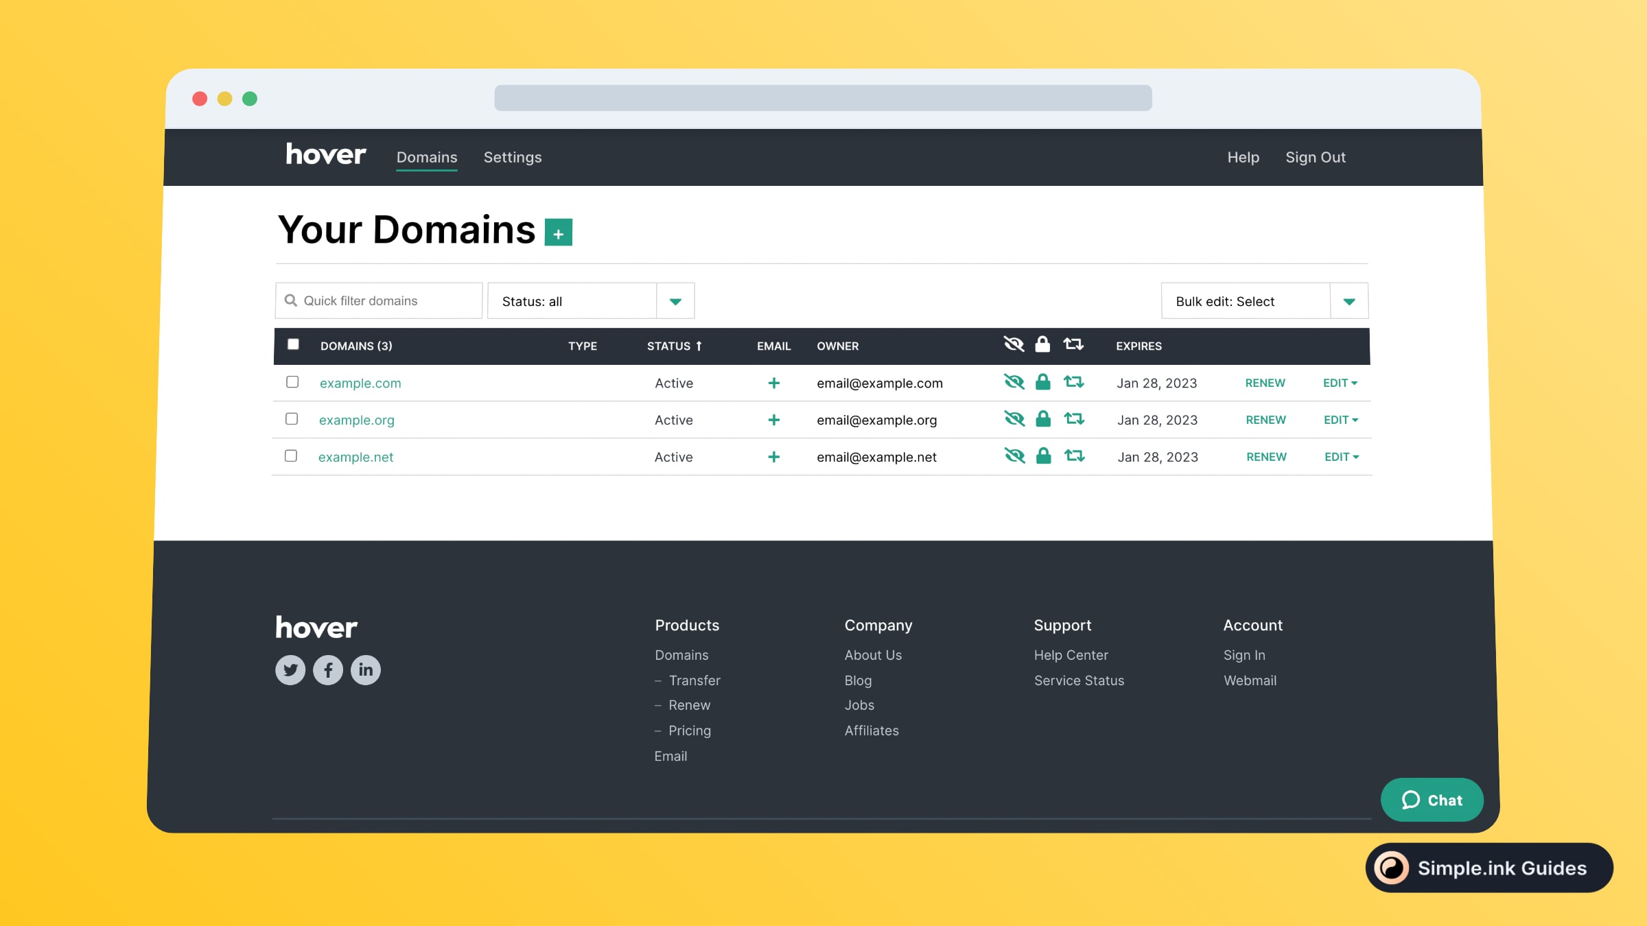Click RENEW for example.net

pyautogui.click(x=1266, y=457)
